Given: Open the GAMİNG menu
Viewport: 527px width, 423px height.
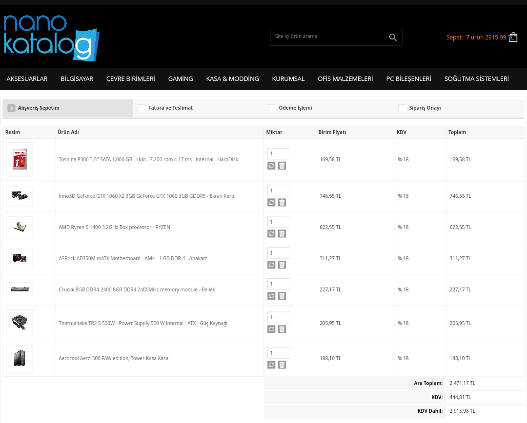Looking at the screenshot, I should click(181, 79).
